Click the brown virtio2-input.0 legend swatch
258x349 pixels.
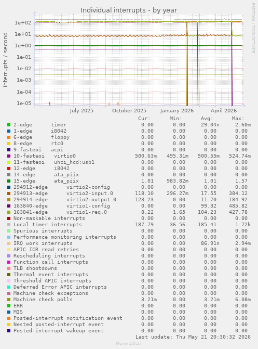(9, 193)
